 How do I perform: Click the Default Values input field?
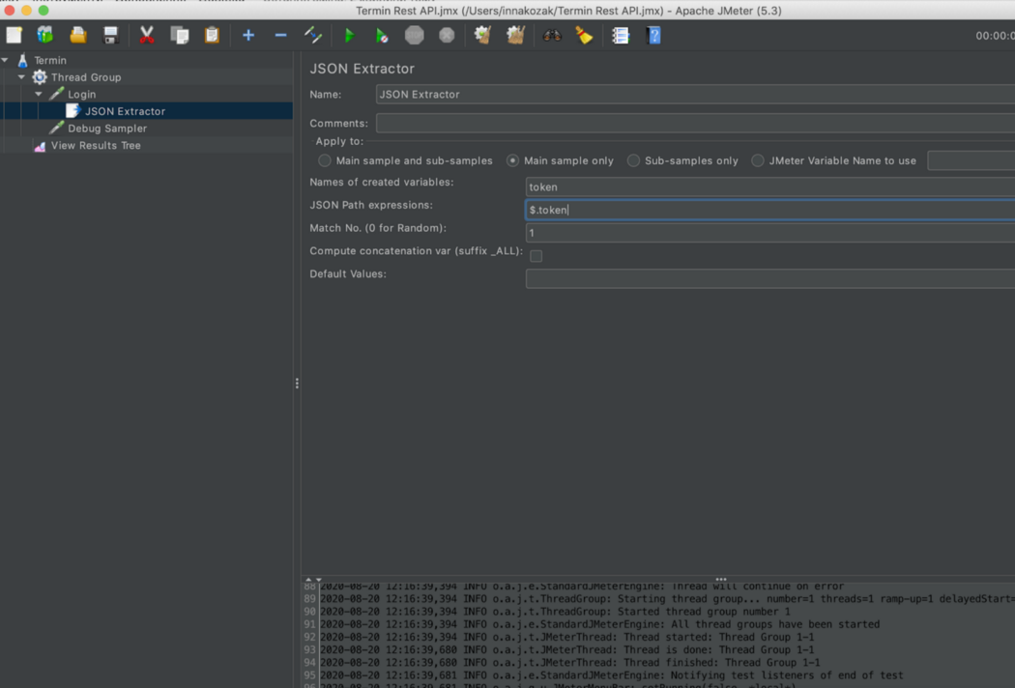click(768, 279)
